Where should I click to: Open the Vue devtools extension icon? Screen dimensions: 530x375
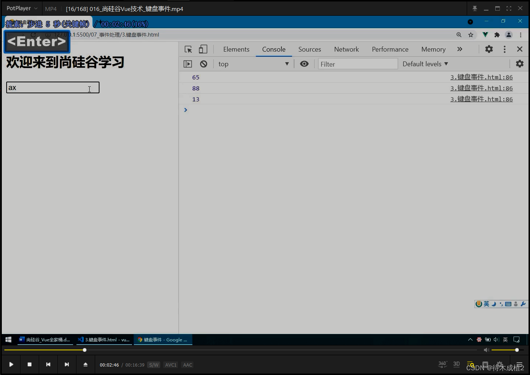click(485, 35)
